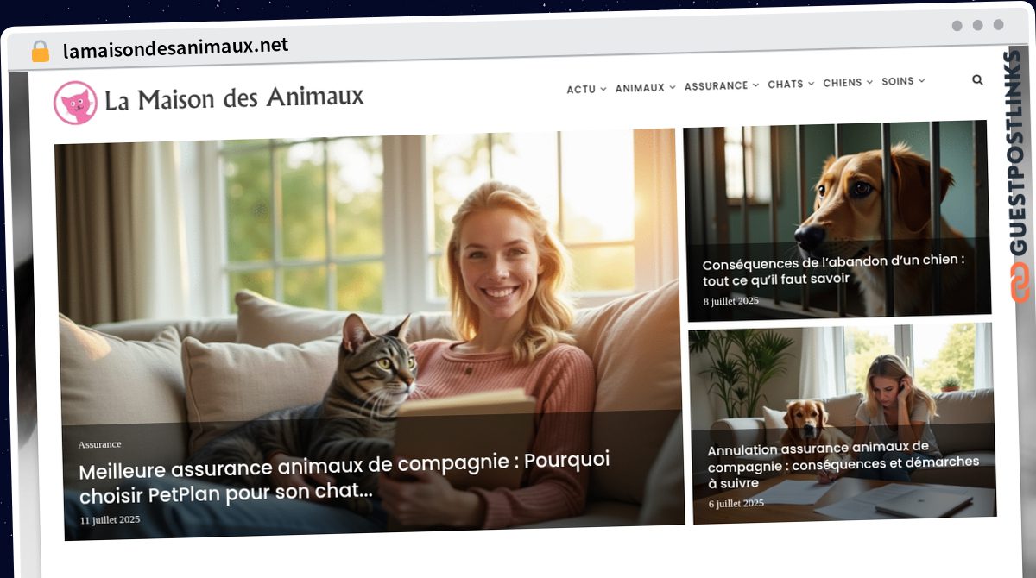Click the padlock icon in address bar
Image resolution: width=1036 pixels, height=578 pixels.
pos(41,51)
